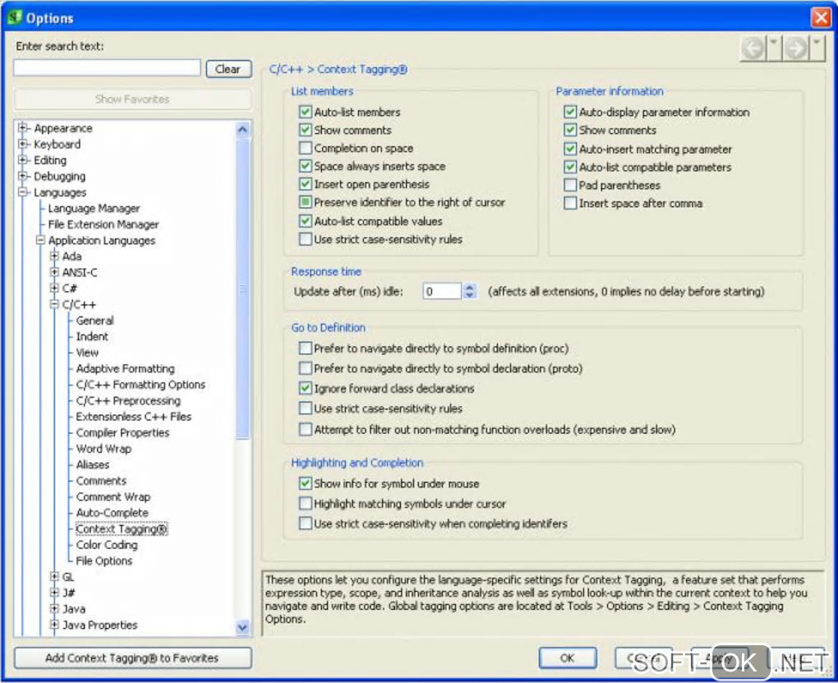
Task: Expand the Java Properties node
Action: click(54, 624)
